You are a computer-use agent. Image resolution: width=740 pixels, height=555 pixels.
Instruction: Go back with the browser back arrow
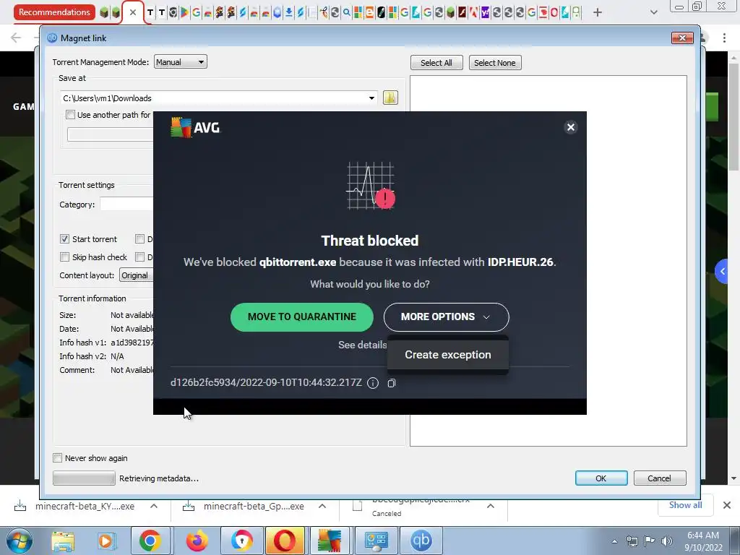(x=16, y=38)
